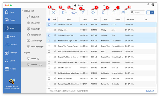The width and height of the screenshot is (160, 97).
Task: Open Toolbox in the sidebar
Action: 12,69
